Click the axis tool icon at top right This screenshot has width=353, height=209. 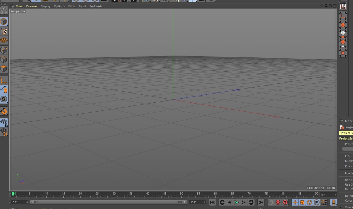[x=343, y=6]
